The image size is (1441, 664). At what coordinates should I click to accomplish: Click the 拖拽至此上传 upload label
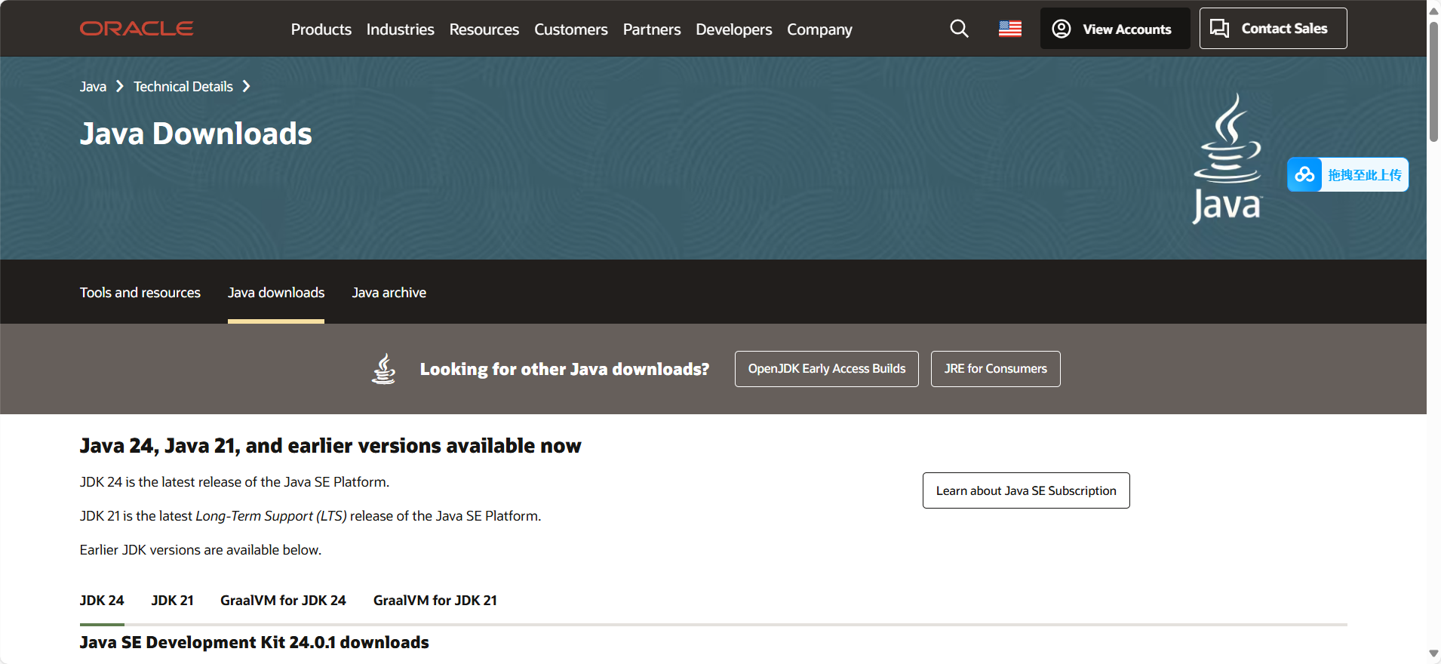pyautogui.click(x=1365, y=175)
